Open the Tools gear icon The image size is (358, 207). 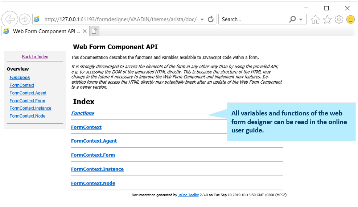[339, 20]
